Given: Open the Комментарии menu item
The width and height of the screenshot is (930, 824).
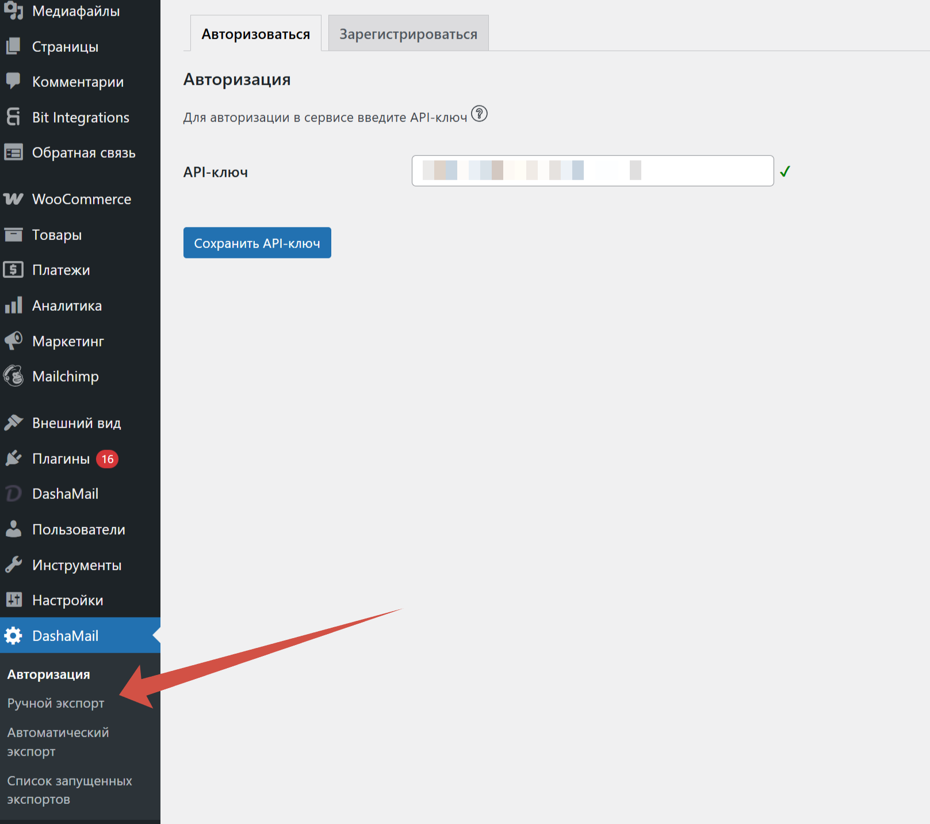Looking at the screenshot, I should [x=78, y=82].
